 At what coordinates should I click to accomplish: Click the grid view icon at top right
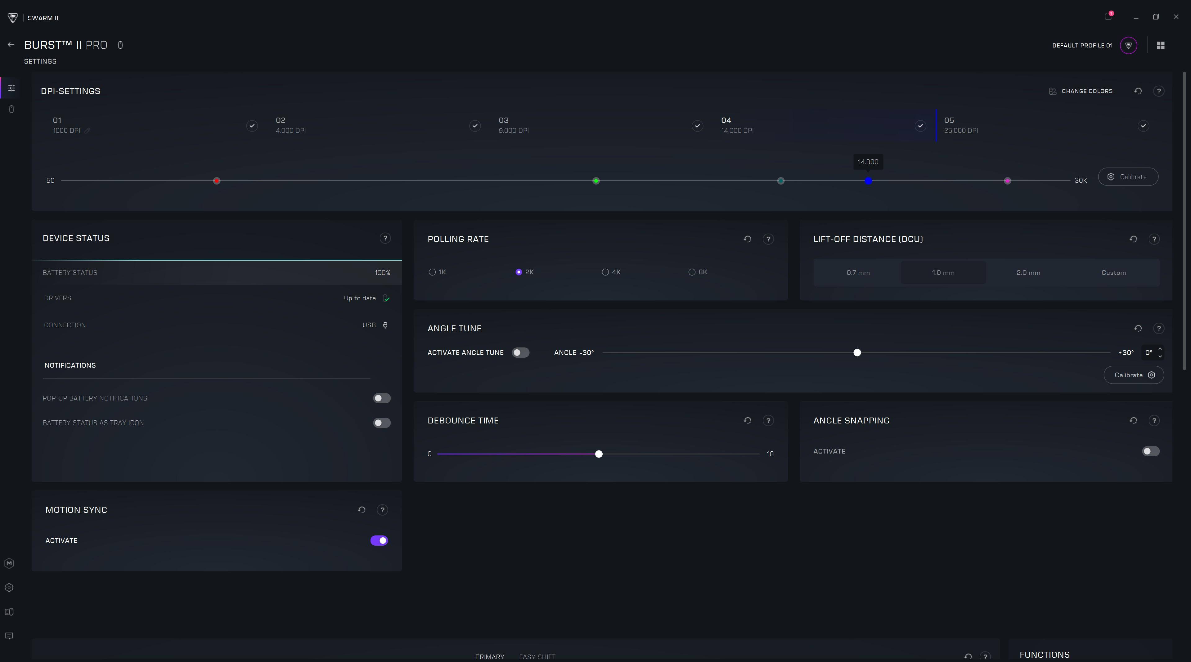[1161, 45]
